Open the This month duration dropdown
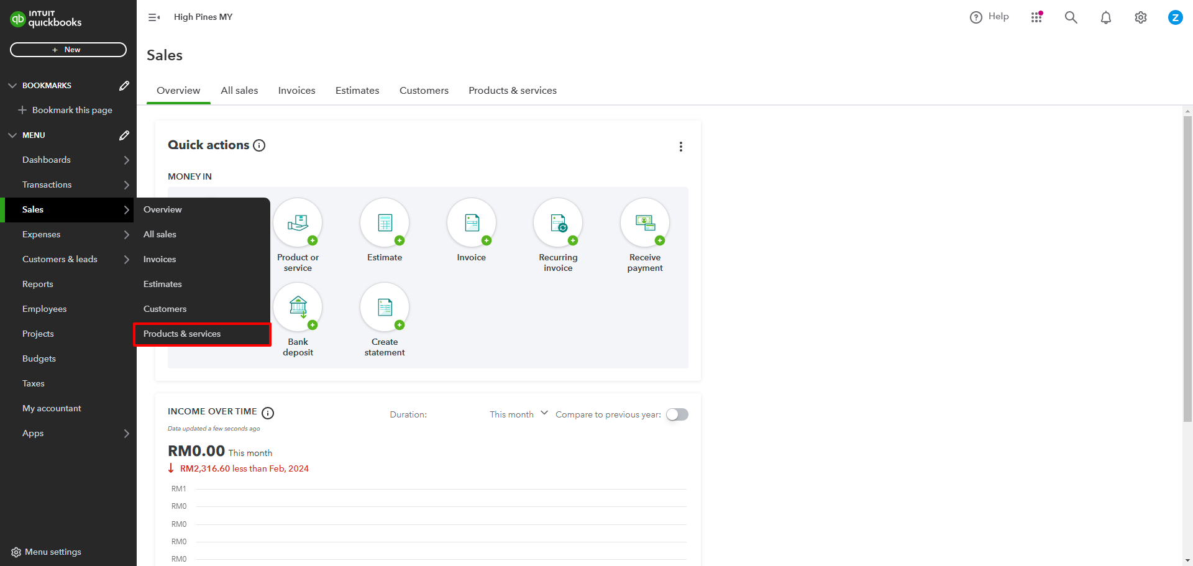The image size is (1193, 566). tap(518, 414)
